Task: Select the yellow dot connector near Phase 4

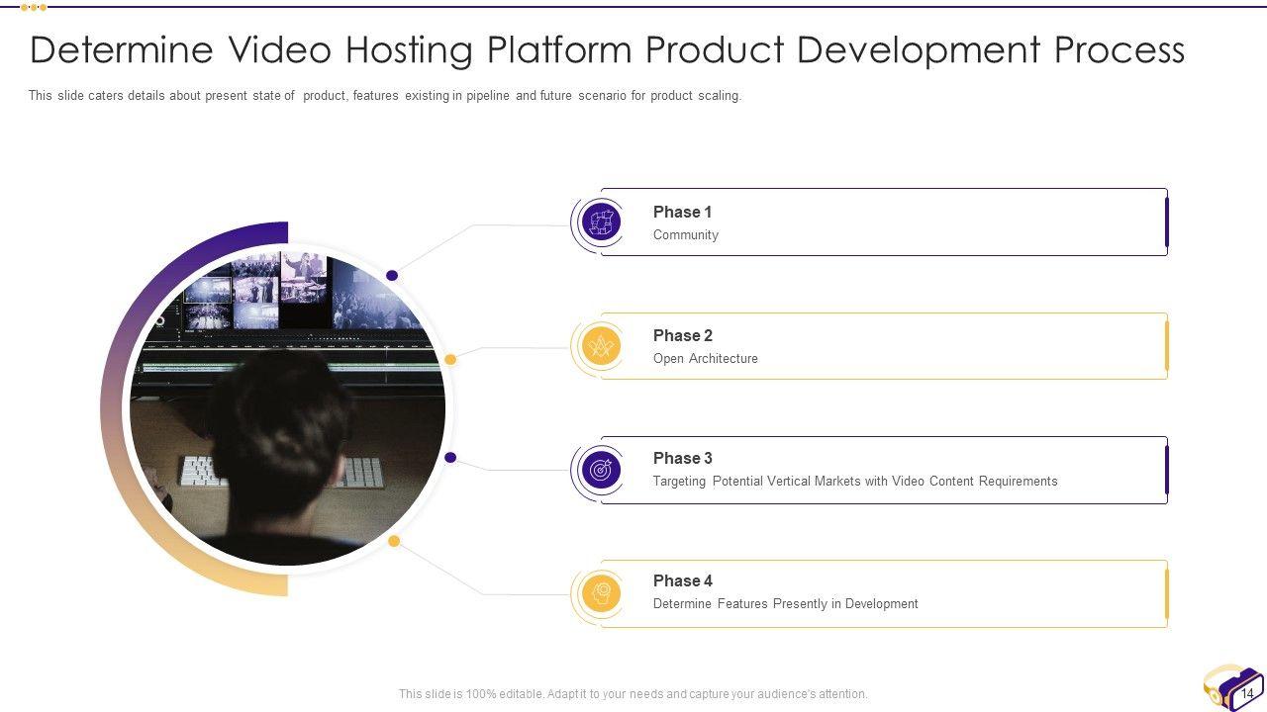Action: click(x=394, y=541)
